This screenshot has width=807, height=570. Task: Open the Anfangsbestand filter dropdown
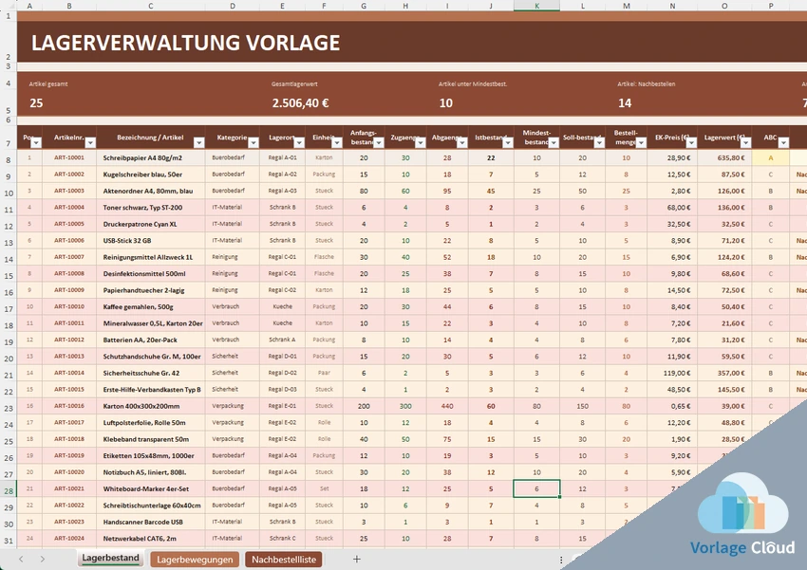[x=379, y=143]
